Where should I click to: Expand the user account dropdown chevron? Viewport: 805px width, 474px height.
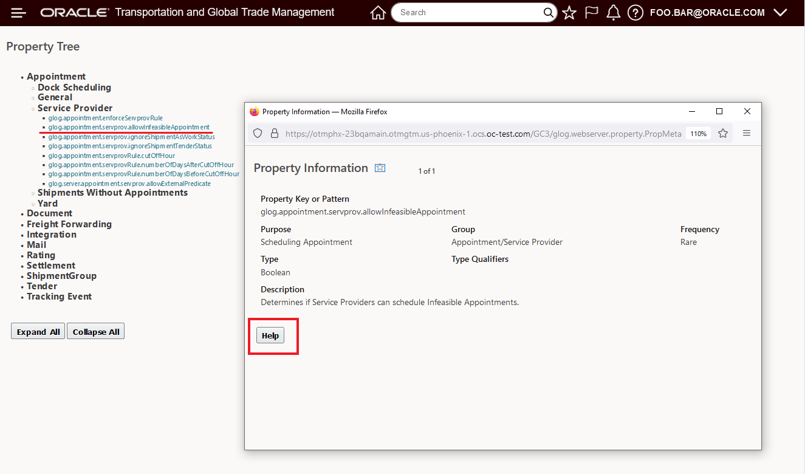tap(781, 13)
